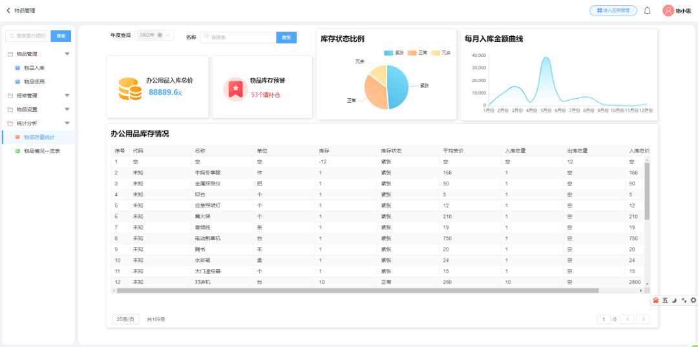Image resolution: width=698 pixels, height=347 pixels.
Task: Expand the 年度查找 year dropdown
Action: [168, 35]
